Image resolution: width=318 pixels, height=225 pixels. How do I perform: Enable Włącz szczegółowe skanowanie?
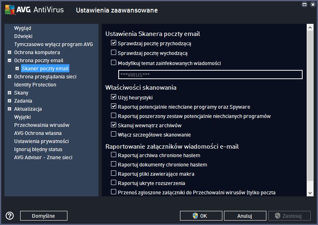(x=113, y=134)
